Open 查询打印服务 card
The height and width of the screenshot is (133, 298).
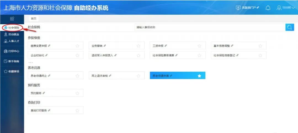pos(56,110)
